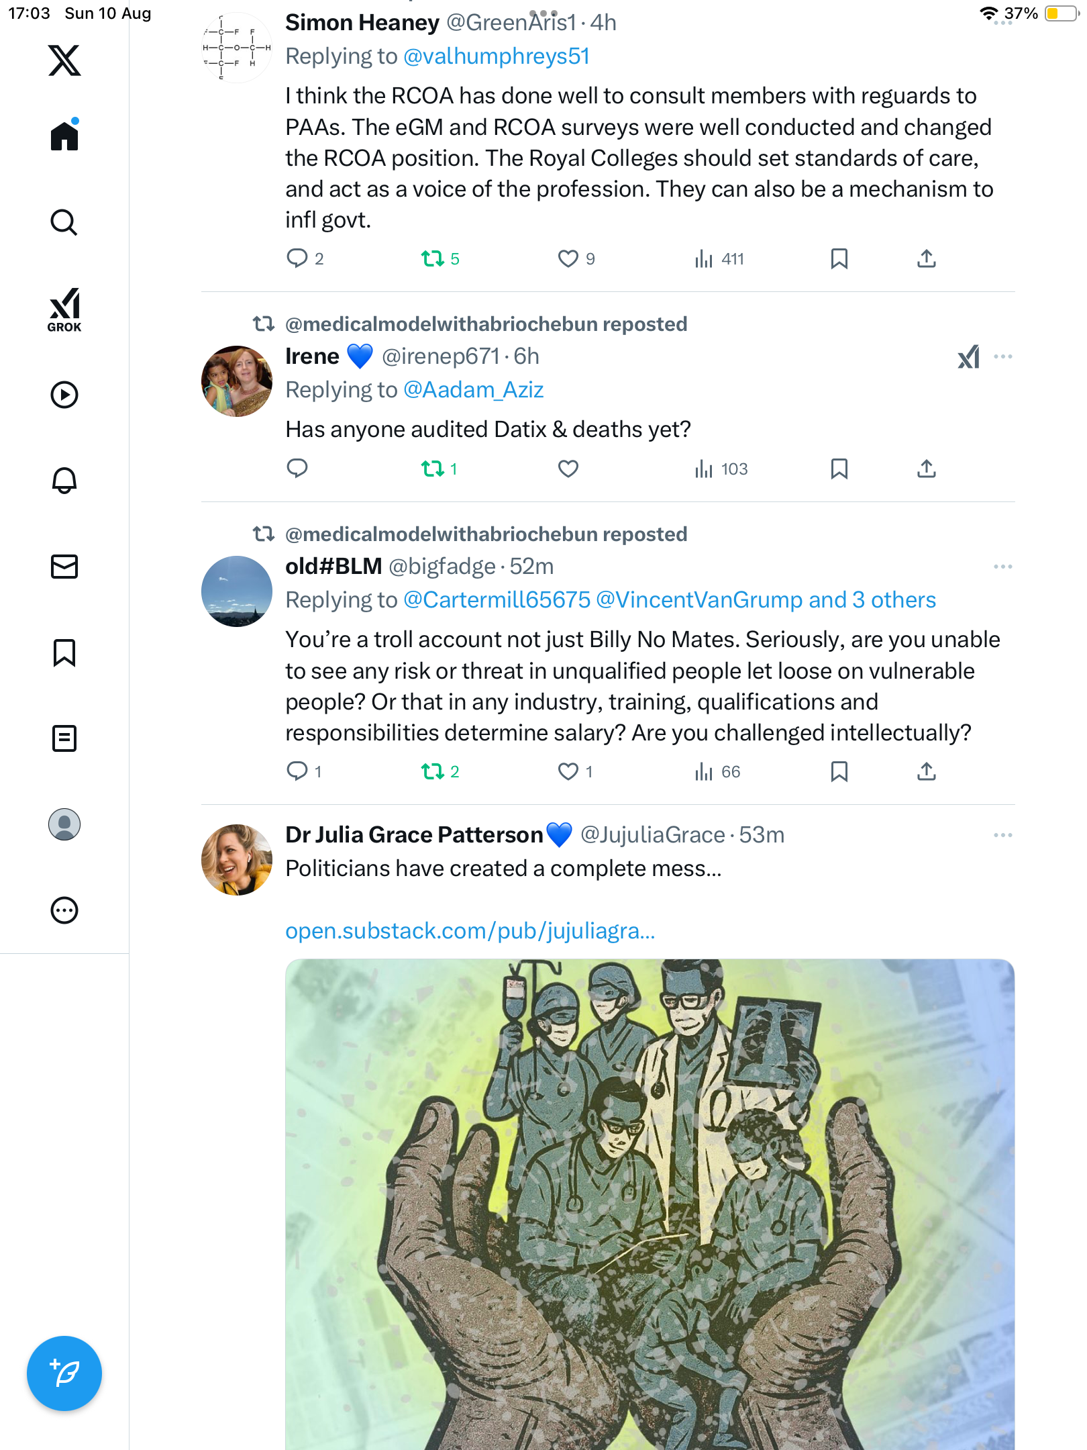Open more options on Dr Julia's post
This screenshot has height=1450, width=1087.
(1002, 835)
